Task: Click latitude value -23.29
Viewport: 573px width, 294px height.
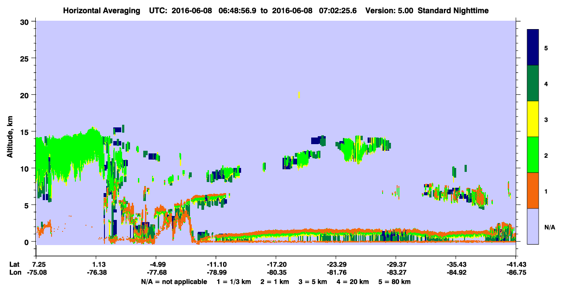Action: click(x=336, y=264)
